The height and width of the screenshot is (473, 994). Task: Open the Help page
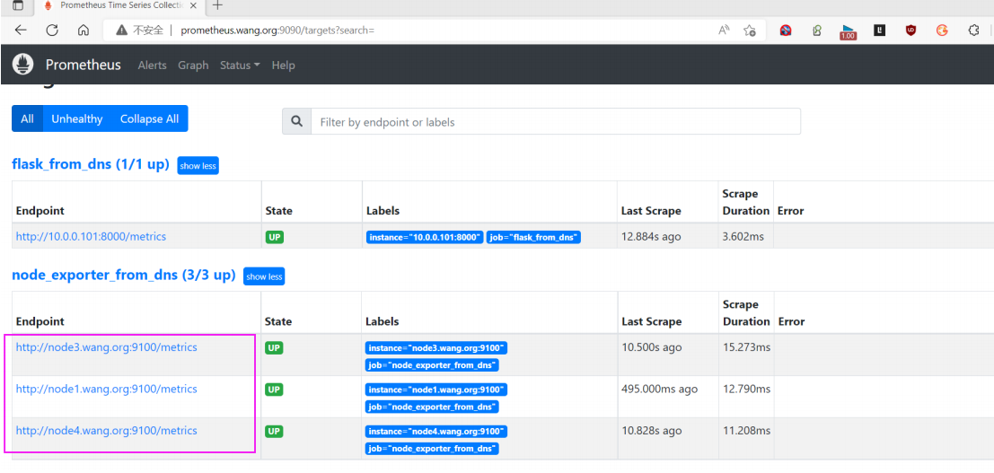[x=284, y=66]
